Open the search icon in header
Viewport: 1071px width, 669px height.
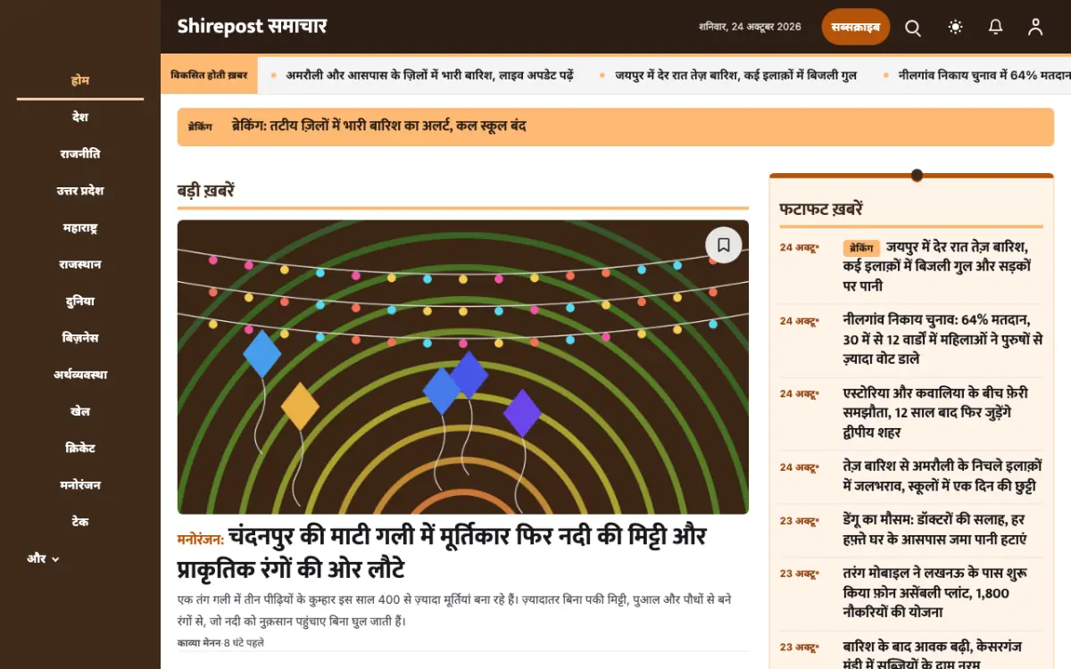913,28
